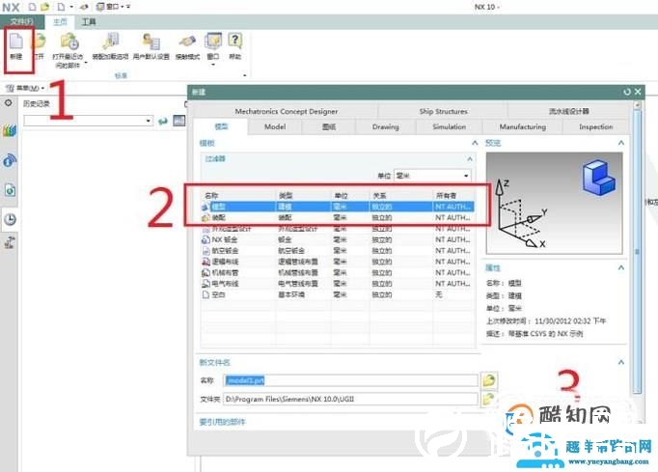Open the ribbon group options arrow by 标准
658x472 pixels.
tap(245, 75)
